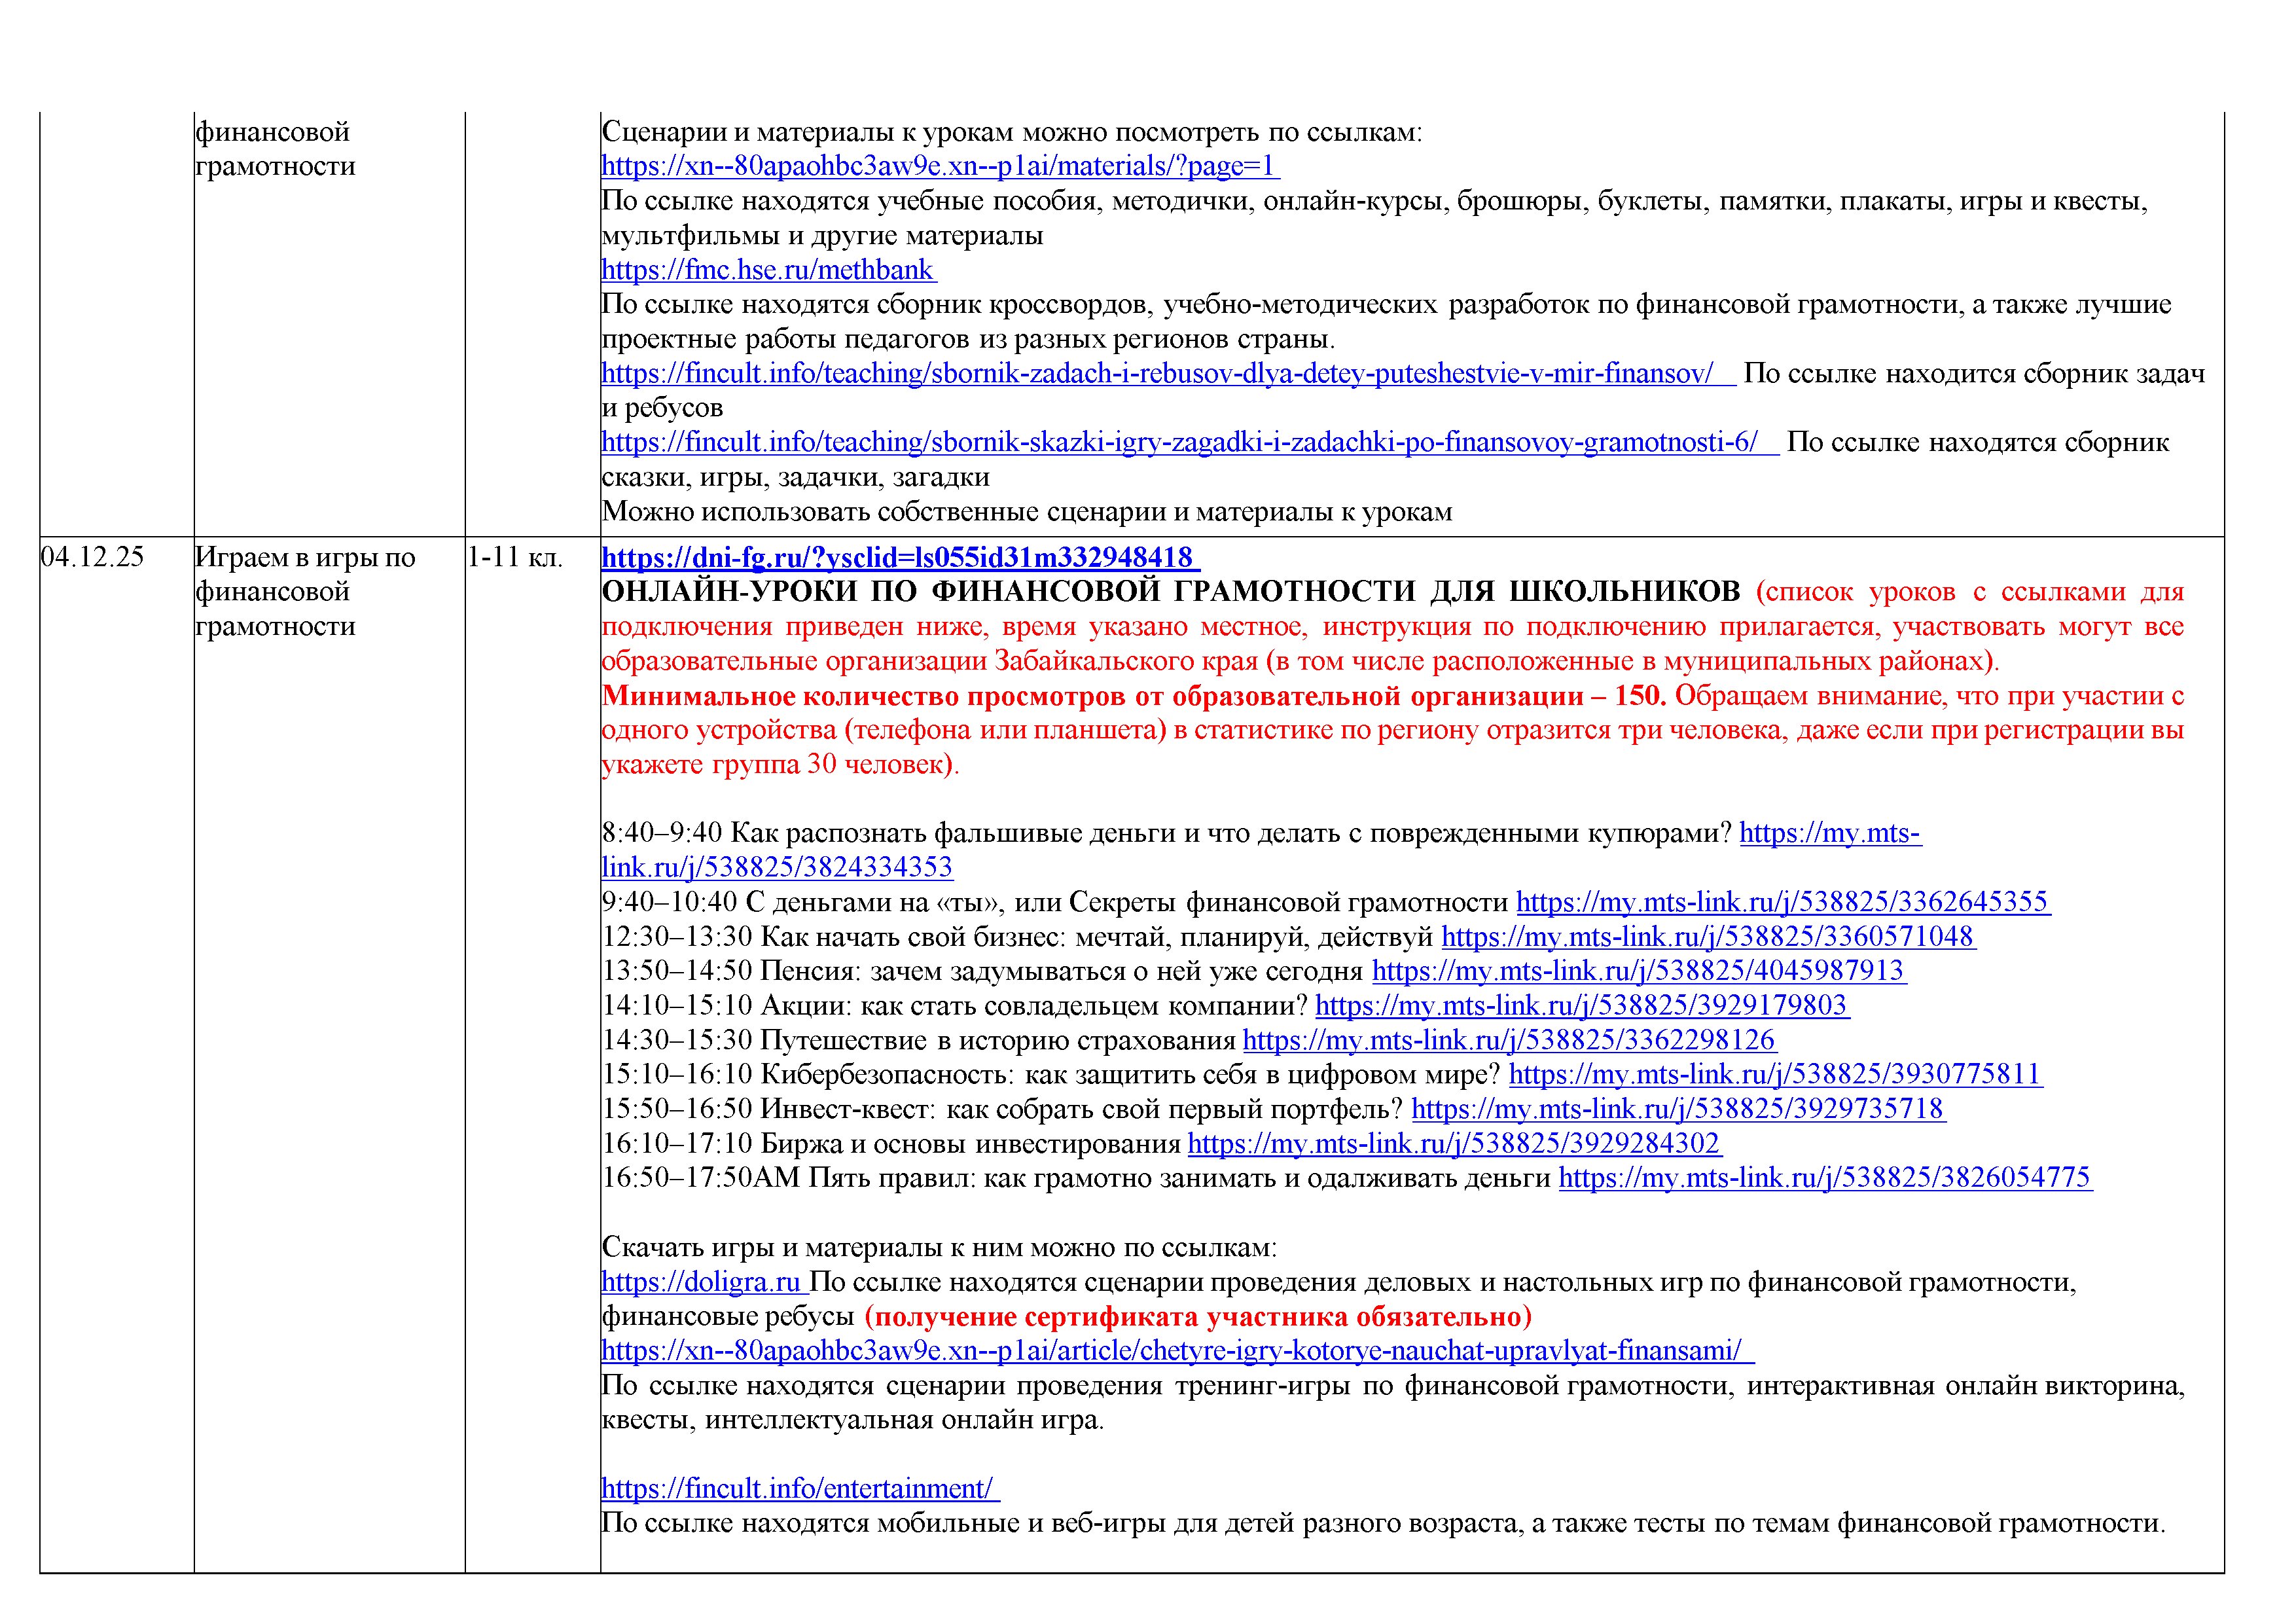Click the '1-11 кл.' grade cell
The height and width of the screenshot is (1624, 2296).
click(x=515, y=557)
